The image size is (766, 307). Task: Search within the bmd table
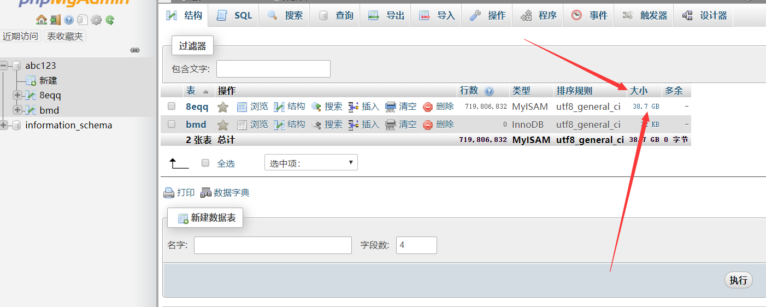click(327, 124)
